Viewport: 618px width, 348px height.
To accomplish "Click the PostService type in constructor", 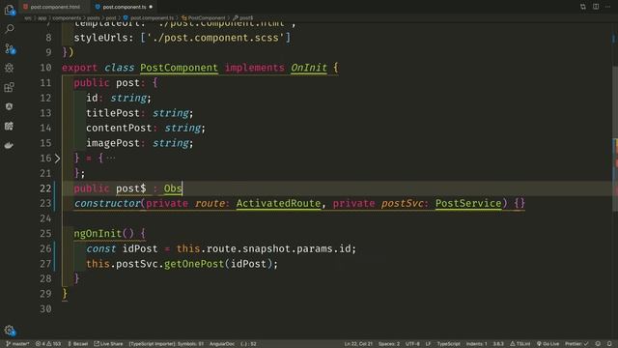I will pyautogui.click(x=468, y=203).
